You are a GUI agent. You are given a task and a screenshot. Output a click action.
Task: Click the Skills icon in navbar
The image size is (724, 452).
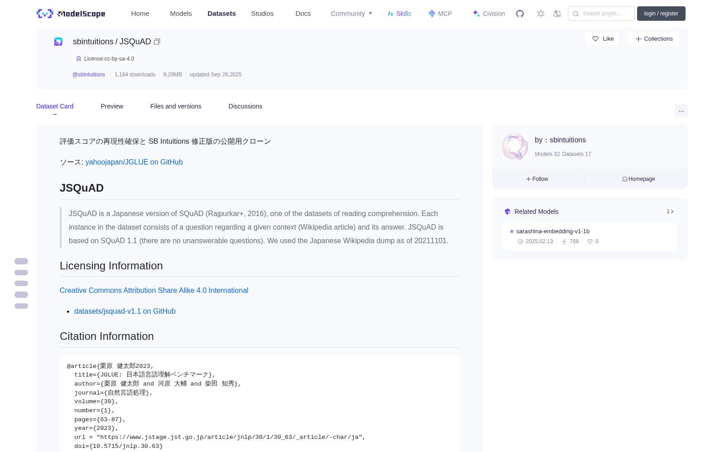click(x=391, y=14)
